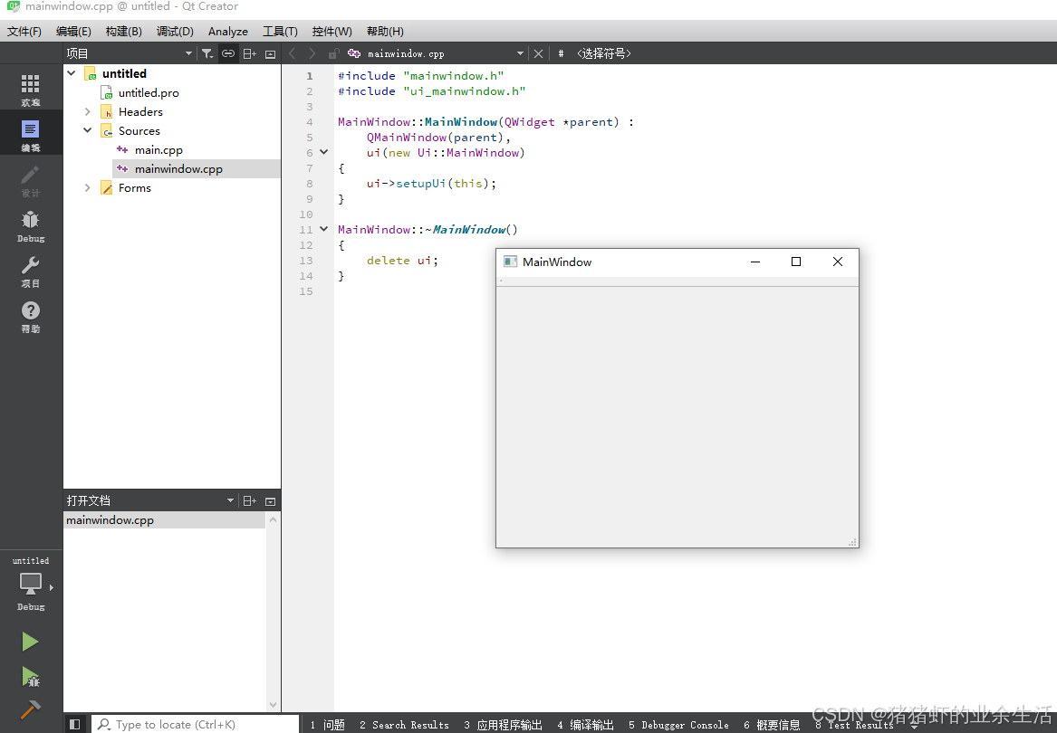Show the 应用程序输出 pane
Viewport: 1057px width, 733px height.
[x=503, y=724]
